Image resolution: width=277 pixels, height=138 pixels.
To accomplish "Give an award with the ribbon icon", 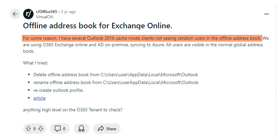I will tap(81, 129).
